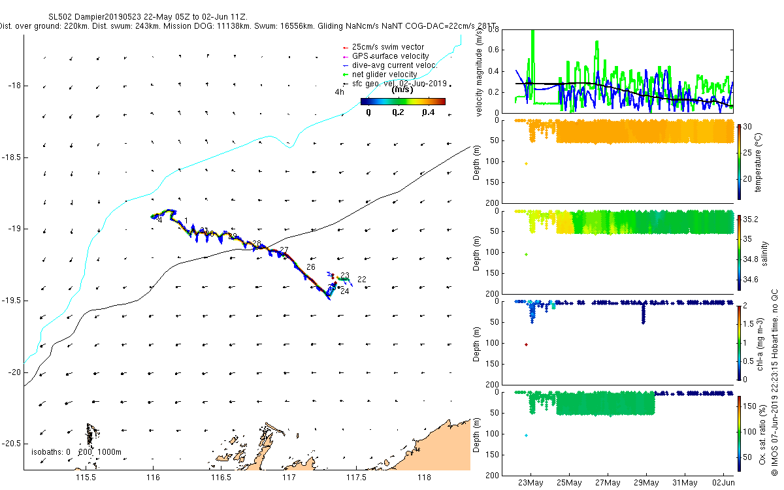The height and width of the screenshot is (490, 784).
Task: Click the '4h' label near the colorbar
Action: click(x=339, y=92)
